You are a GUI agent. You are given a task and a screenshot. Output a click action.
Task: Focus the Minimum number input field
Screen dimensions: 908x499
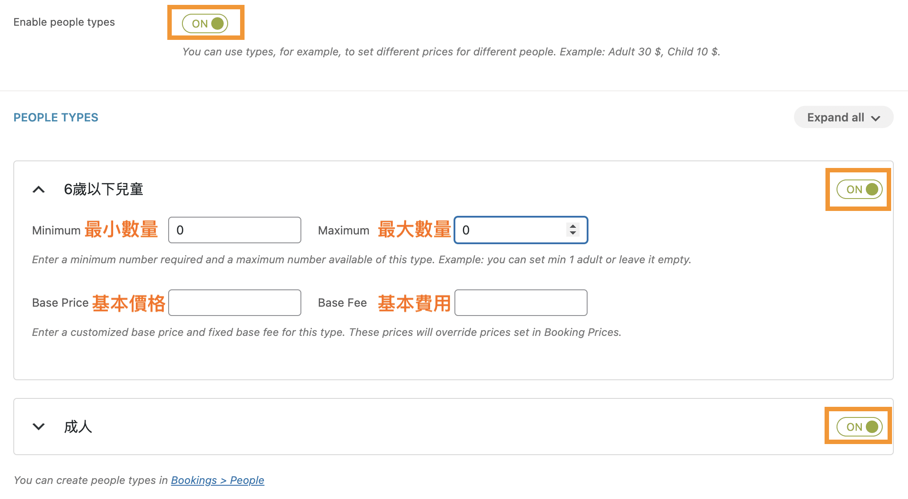234,230
